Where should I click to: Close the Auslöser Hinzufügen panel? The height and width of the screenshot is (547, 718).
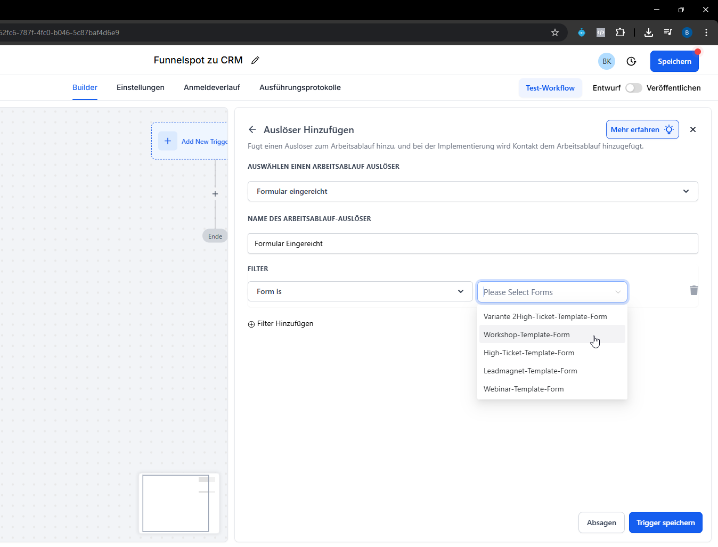[x=693, y=129]
